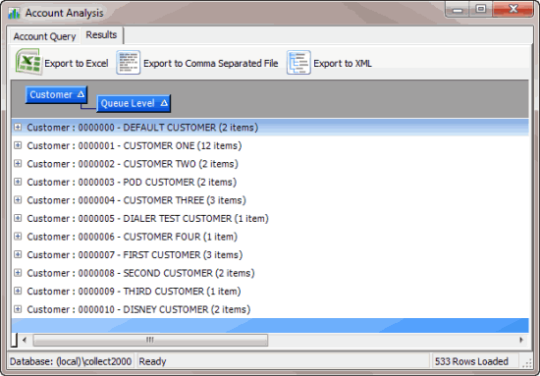Expand the CUSTOMER THREE group
Image resolution: width=540 pixels, height=376 pixels.
click(18, 200)
